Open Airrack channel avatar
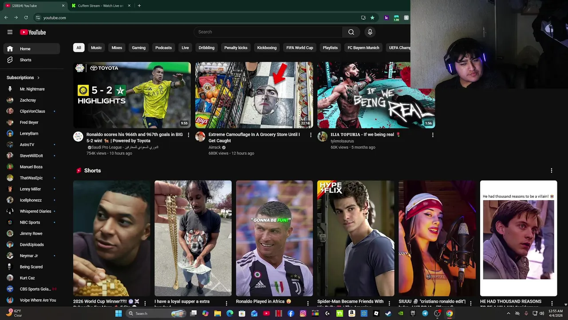The height and width of the screenshot is (320, 568). [200, 136]
